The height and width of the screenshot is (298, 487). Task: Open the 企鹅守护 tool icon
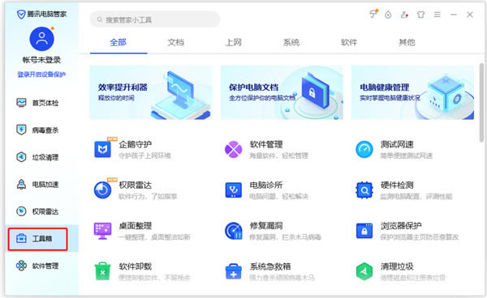(x=103, y=149)
